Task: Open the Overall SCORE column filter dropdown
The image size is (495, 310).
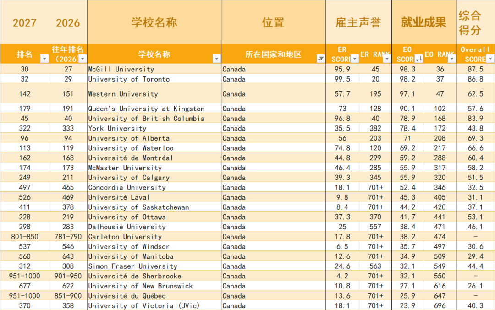Action: [490, 59]
